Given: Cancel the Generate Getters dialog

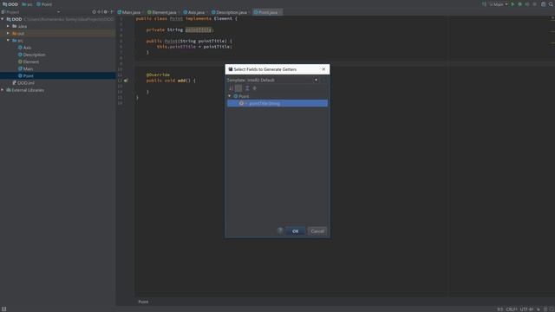Looking at the screenshot, I should pos(317,231).
